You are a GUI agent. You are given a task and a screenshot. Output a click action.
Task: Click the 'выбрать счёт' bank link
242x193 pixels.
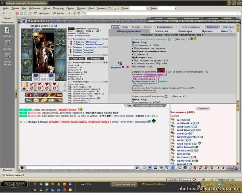(82, 35)
